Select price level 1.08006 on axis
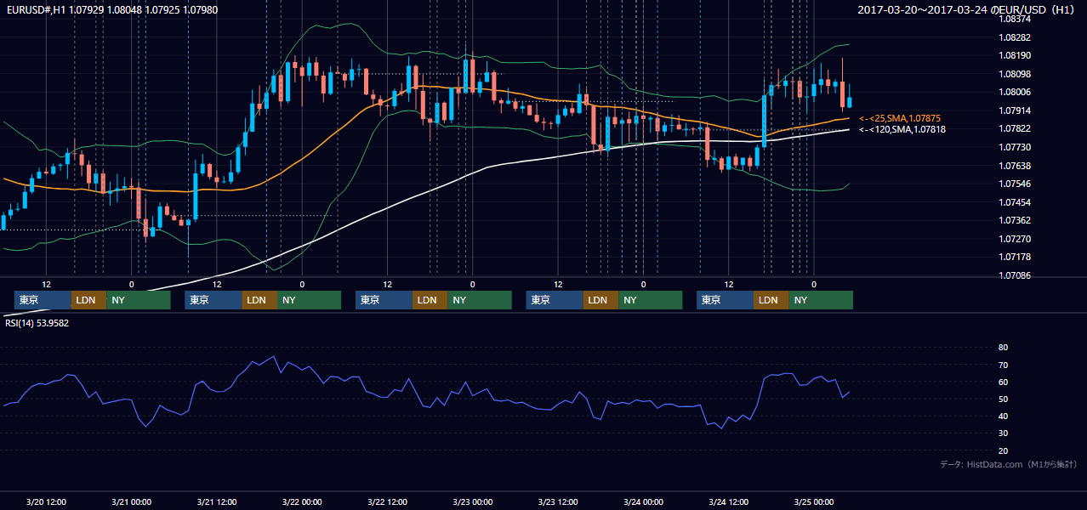Viewport: 1087px width, 510px height. [1015, 92]
